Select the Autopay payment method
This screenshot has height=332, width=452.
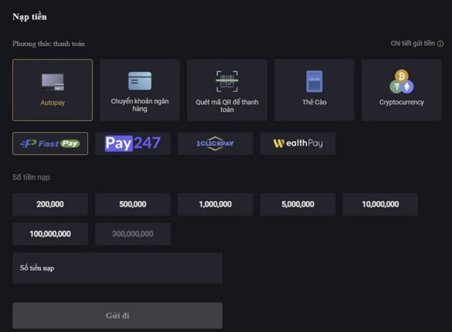click(53, 90)
